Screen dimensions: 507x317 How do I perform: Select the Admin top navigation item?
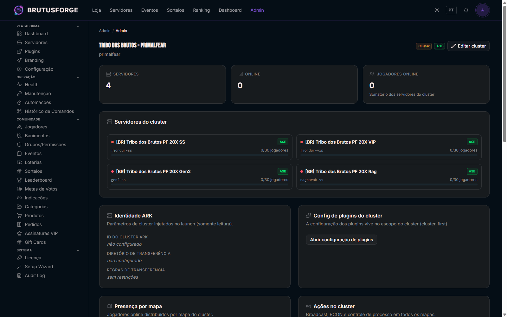257,10
